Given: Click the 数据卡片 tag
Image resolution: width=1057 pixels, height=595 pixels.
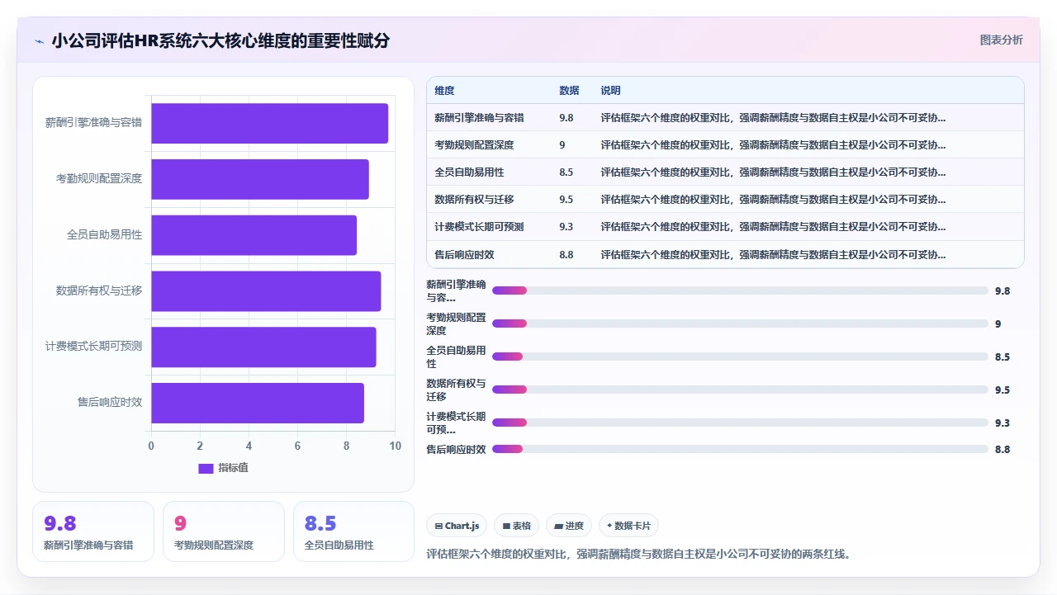Looking at the screenshot, I should tap(628, 526).
